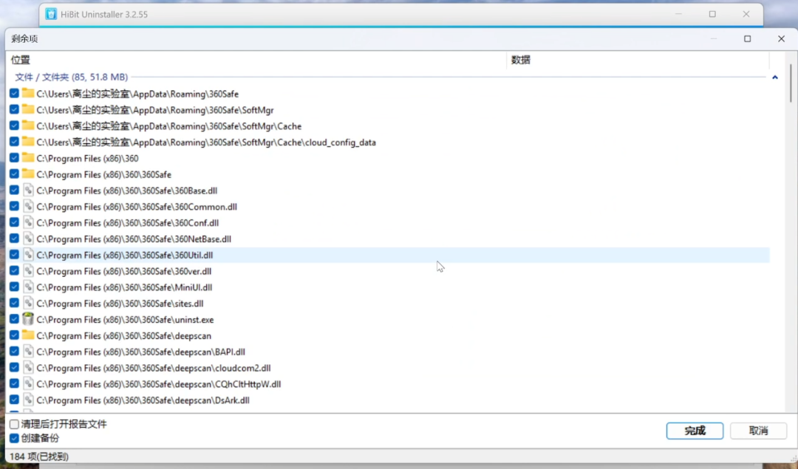The image size is (798, 469).
Task: Uncheck the uninst.exe checkbox
Action: [x=14, y=319]
